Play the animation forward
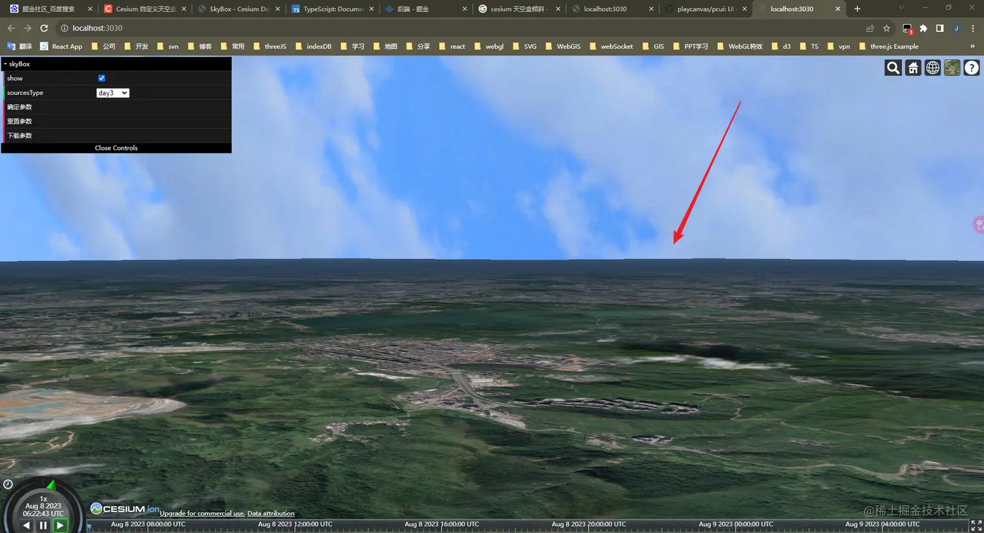The height and width of the screenshot is (533, 984). tap(60, 525)
